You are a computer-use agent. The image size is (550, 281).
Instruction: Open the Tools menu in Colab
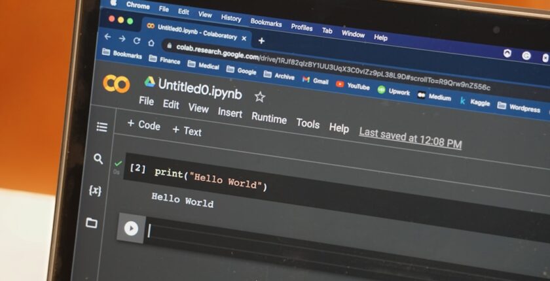click(308, 124)
